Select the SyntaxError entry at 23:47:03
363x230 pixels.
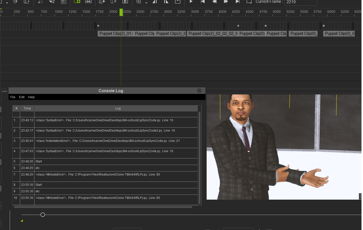tap(105, 153)
